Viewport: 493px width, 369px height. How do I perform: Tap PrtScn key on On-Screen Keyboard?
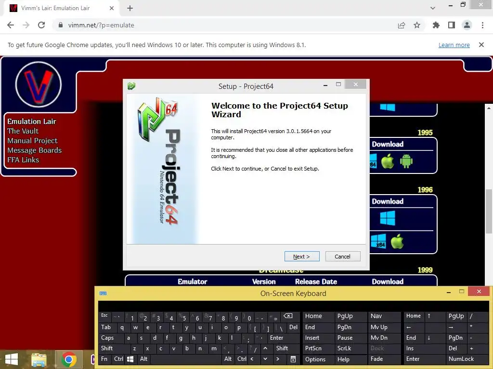(318, 348)
